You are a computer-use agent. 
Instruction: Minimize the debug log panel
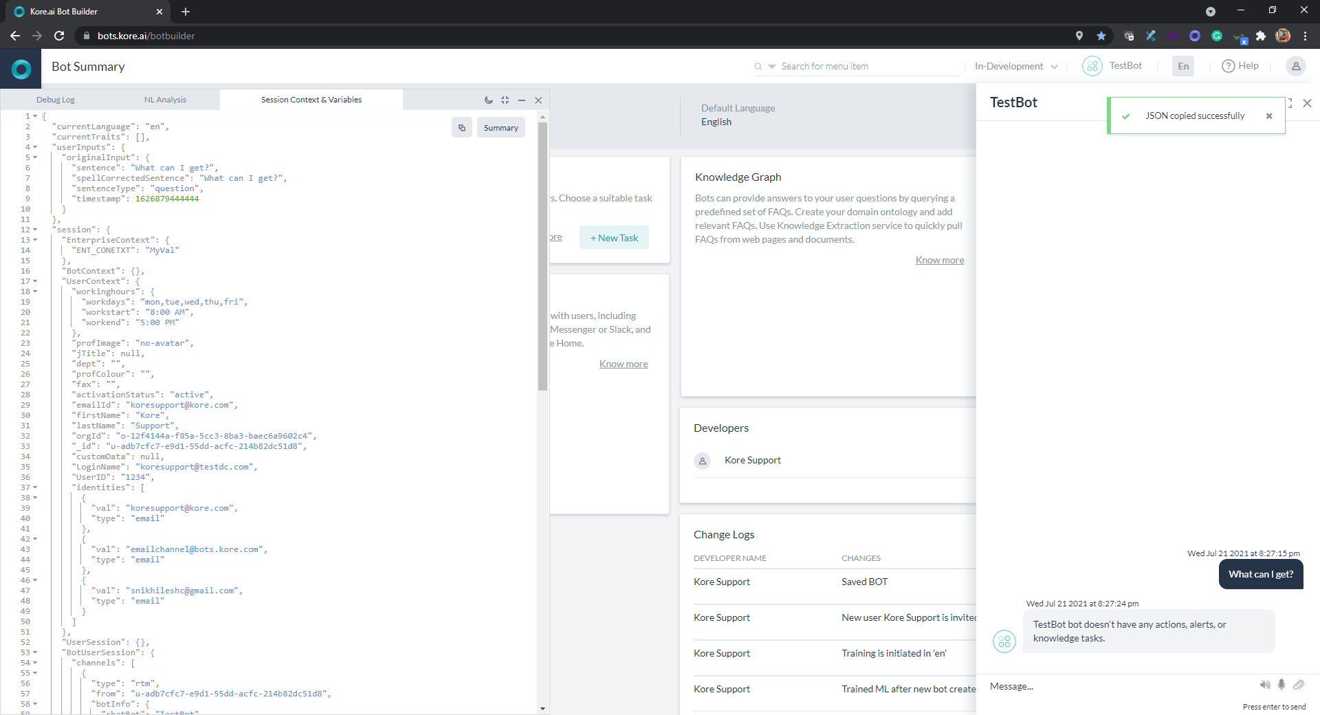pos(522,100)
